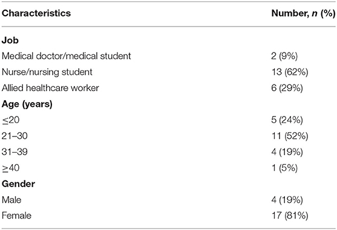Click the Medical doctor/medical student row label
The height and width of the screenshot is (230, 337).
click(x=66, y=56)
